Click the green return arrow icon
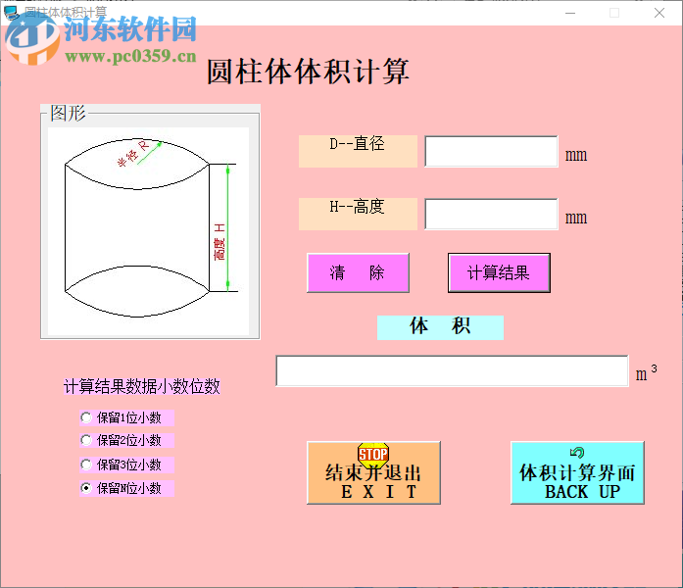The height and width of the screenshot is (588, 683). (577, 453)
